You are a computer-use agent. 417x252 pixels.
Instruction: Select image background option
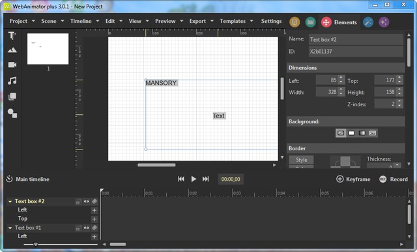coord(373,133)
